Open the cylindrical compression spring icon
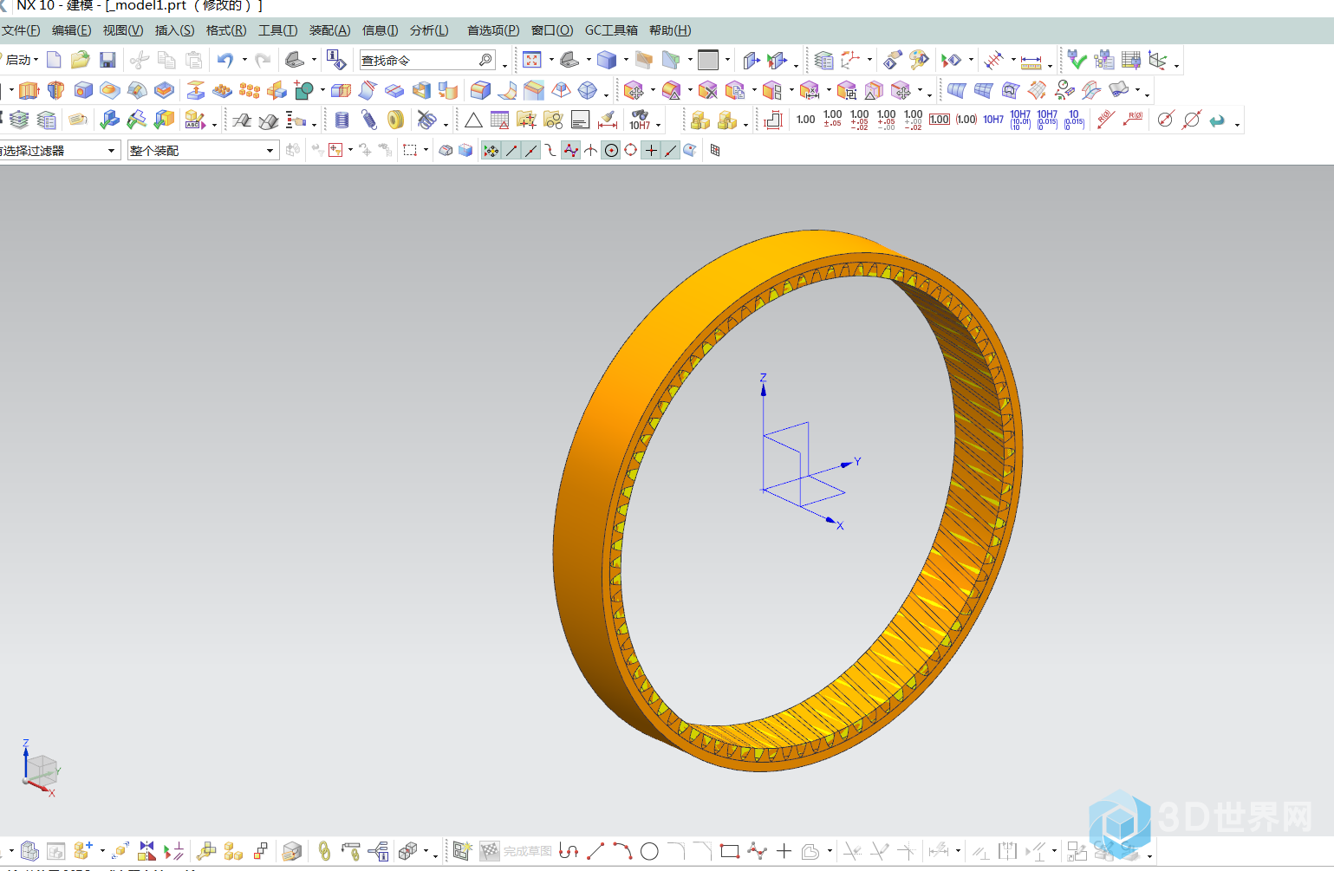The height and width of the screenshot is (871, 1334). pyautogui.click(x=342, y=120)
